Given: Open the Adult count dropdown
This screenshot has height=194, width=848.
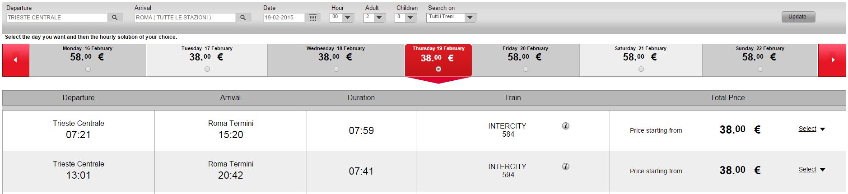Looking at the screenshot, I should point(379,18).
